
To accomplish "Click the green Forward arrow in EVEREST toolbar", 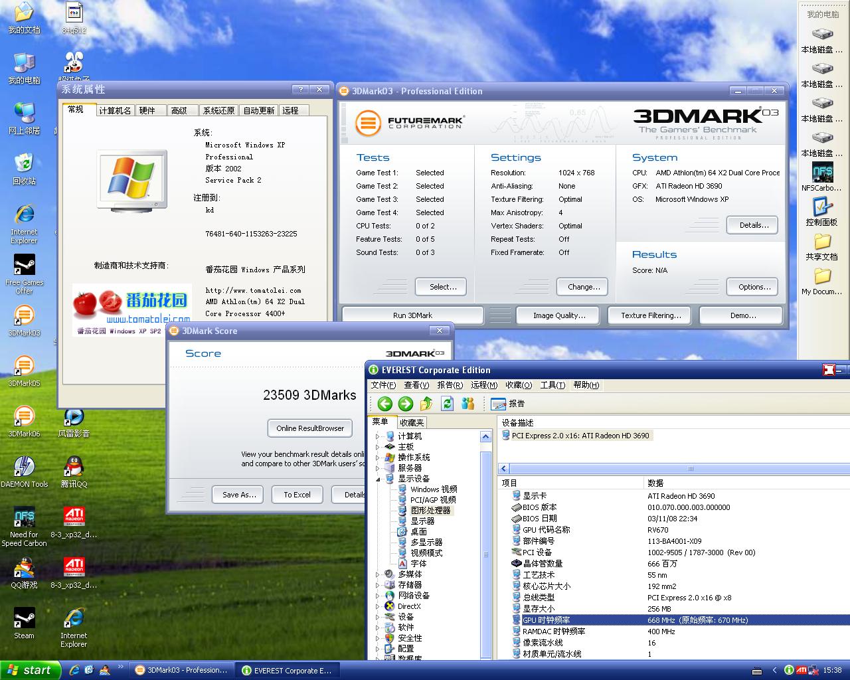I will pos(406,404).
